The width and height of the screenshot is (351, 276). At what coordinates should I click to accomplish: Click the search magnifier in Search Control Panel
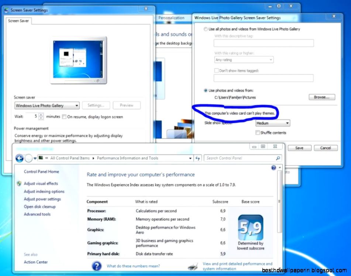277,158
